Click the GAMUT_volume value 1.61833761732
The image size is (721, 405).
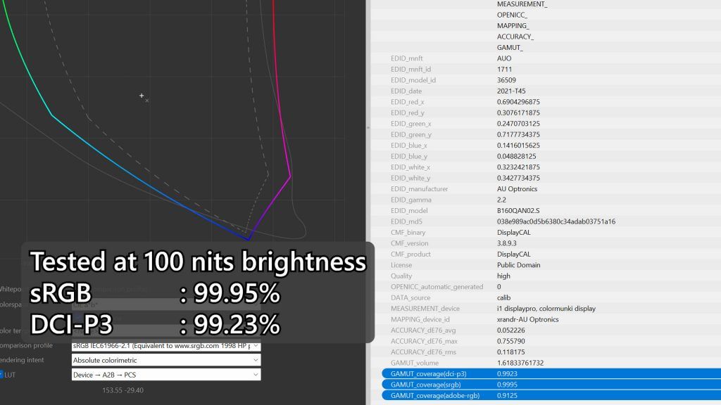tap(520, 363)
